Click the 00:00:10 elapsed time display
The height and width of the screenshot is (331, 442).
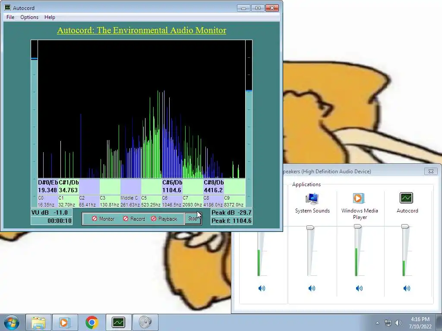click(x=51, y=221)
